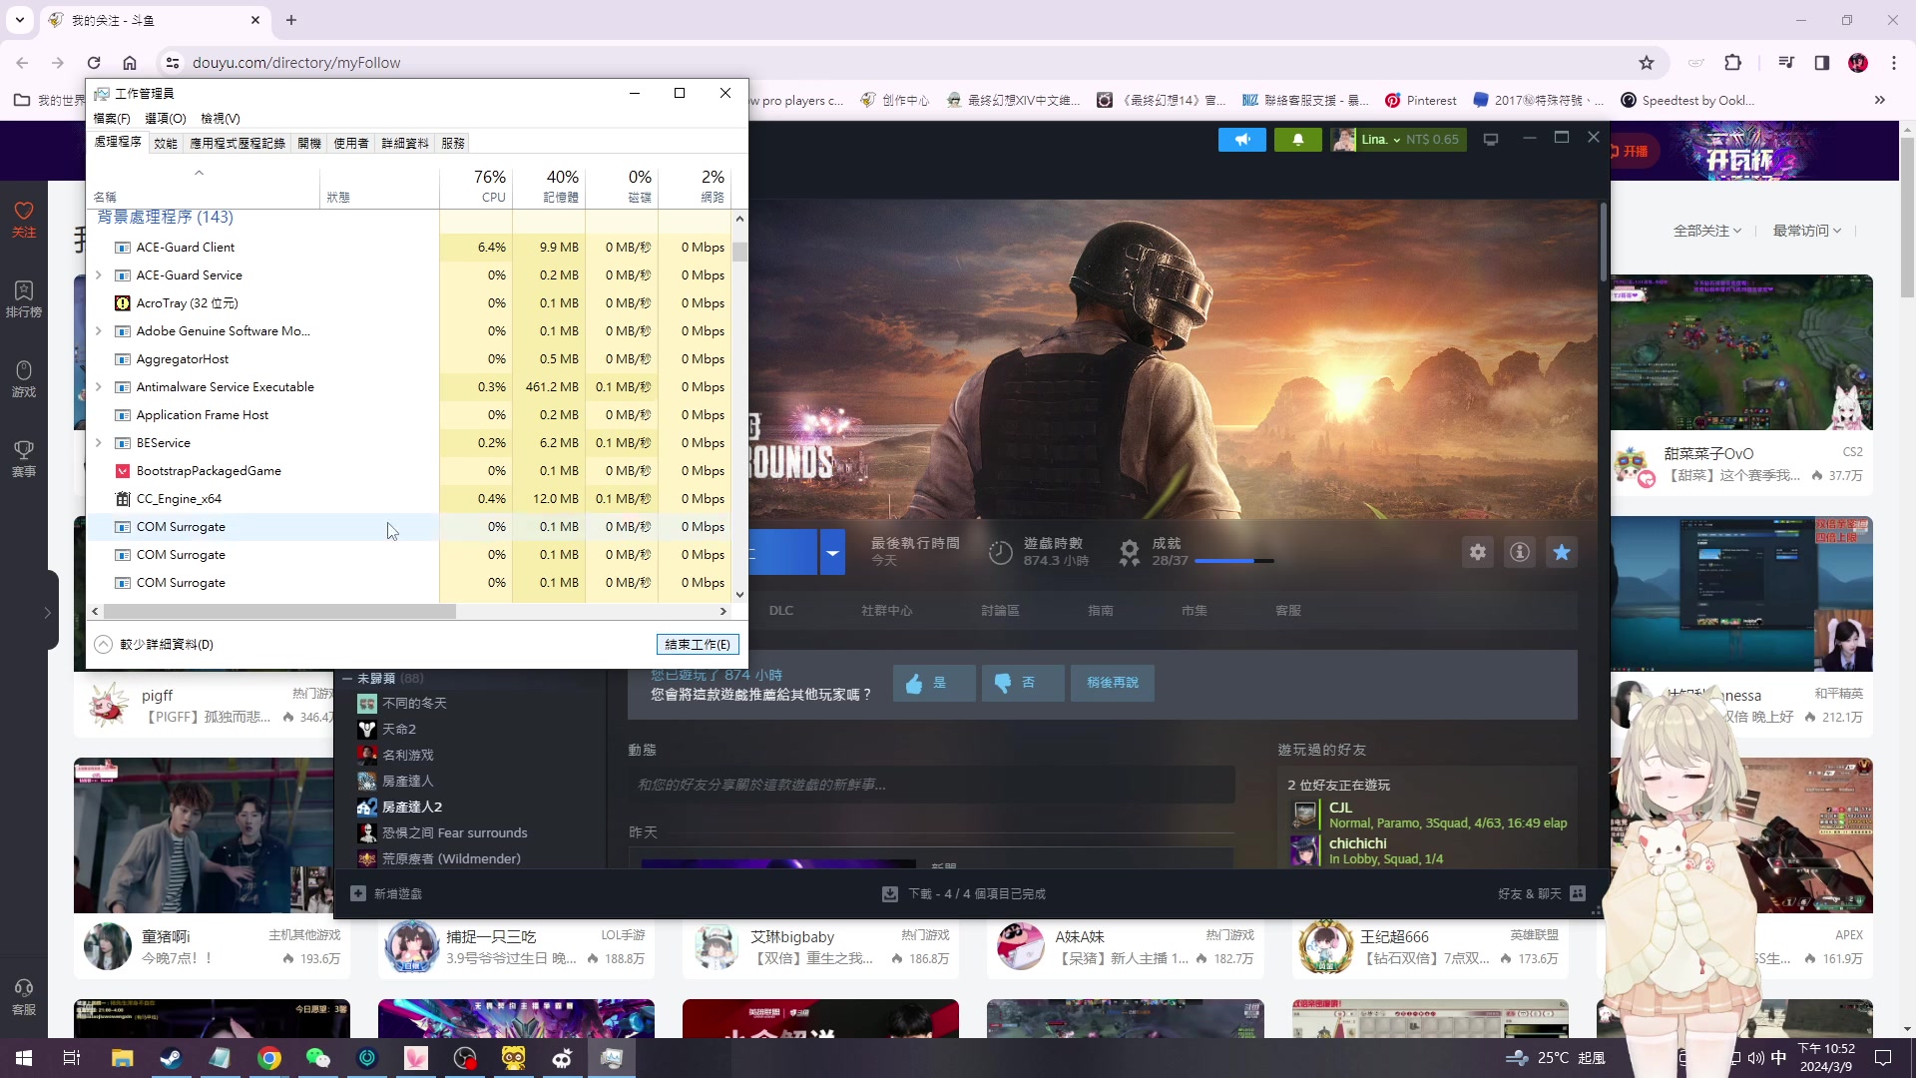Select 不同的冬天 in Steam library
Image resolution: width=1916 pixels, height=1078 pixels.
tap(414, 704)
